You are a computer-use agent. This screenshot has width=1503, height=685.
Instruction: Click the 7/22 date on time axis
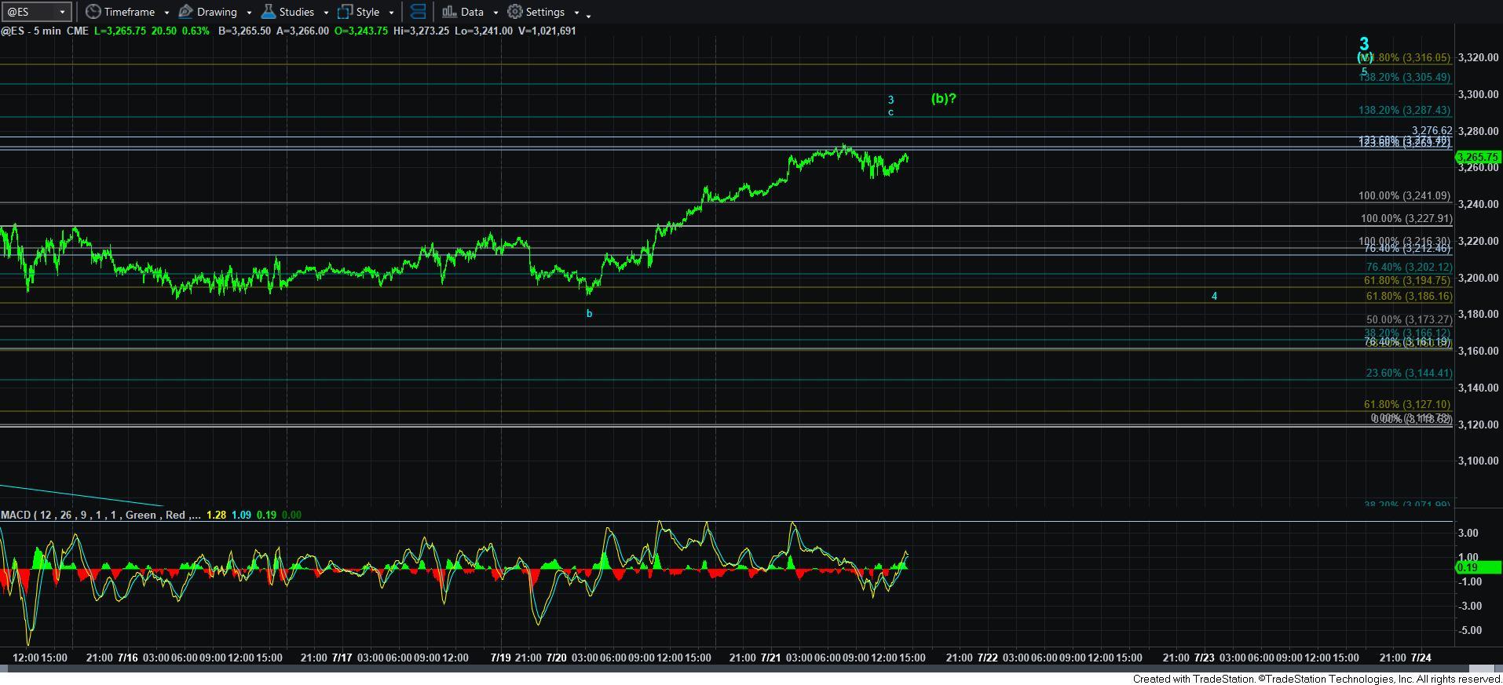(x=986, y=658)
